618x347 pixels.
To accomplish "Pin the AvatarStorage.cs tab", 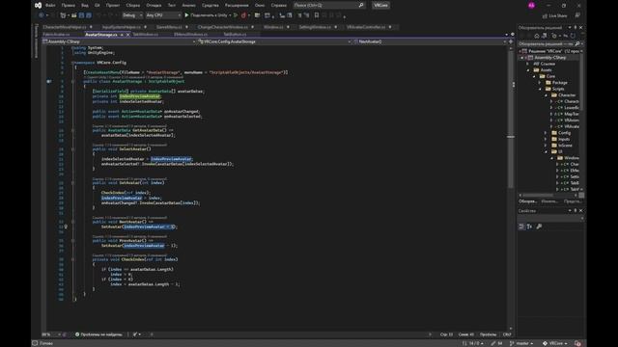I will (122, 35).
